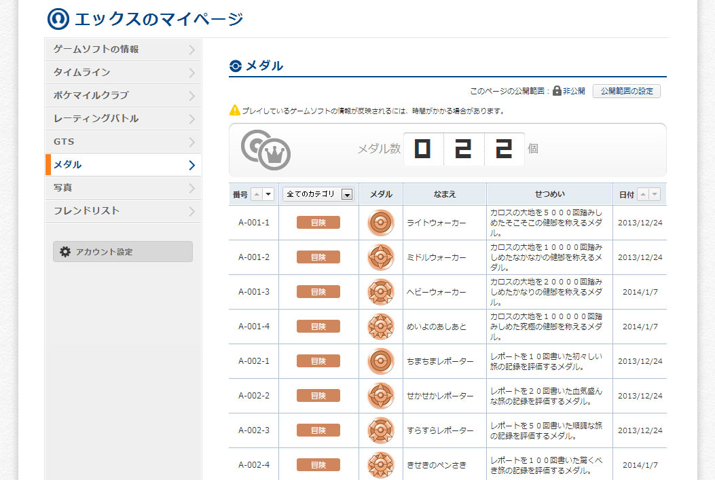This screenshot has width=715, height=480.
Task: Click the メダル heading pokeball icon
Action: 236,66
